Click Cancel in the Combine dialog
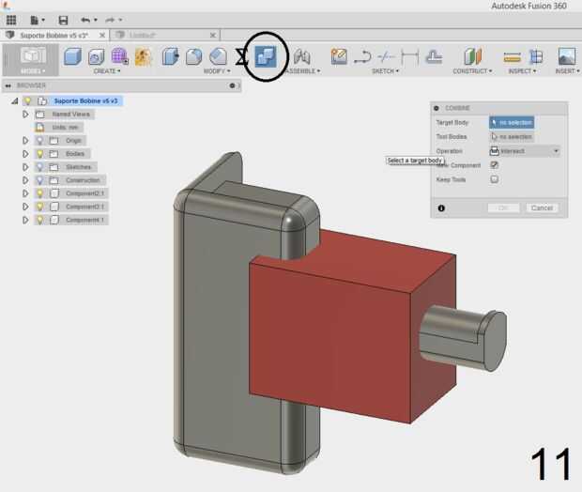 [x=542, y=208]
